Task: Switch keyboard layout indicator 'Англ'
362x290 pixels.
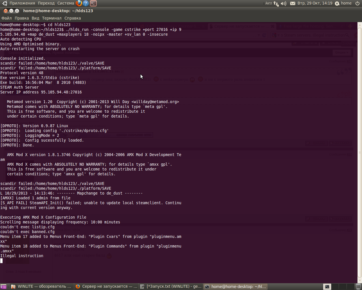Action: pyautogui.click(x=268, y=3)
